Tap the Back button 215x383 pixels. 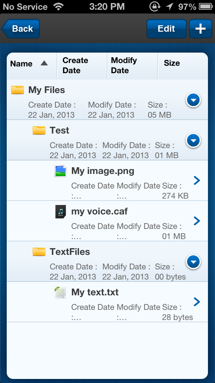pos(20,29)
